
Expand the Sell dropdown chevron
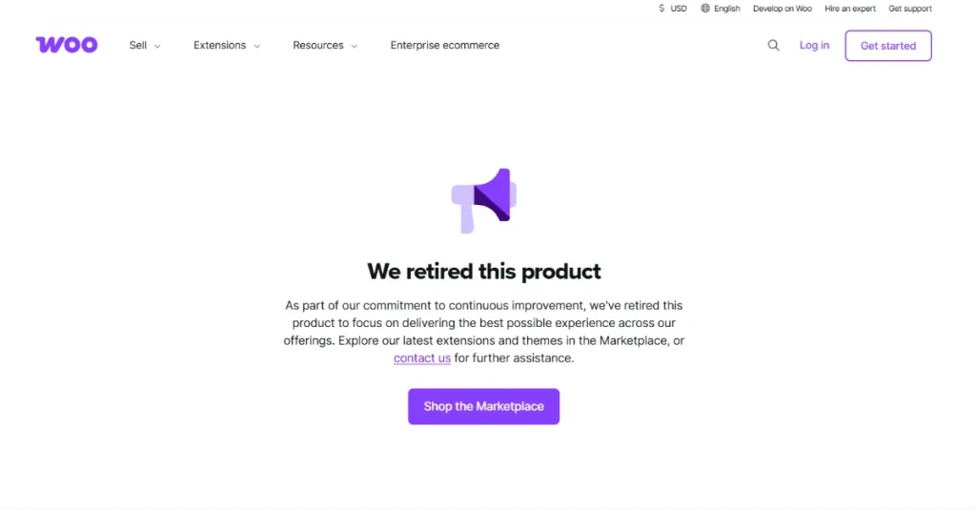[157, 46]
